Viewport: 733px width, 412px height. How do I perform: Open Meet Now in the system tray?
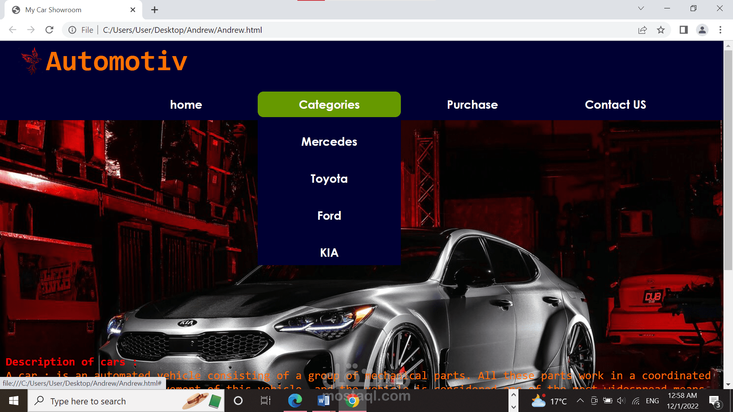click(594, 401)
